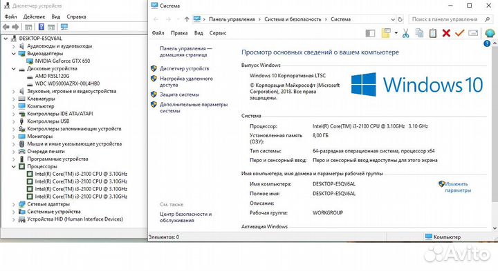The width and height of the screenshot is (498, 271).
Task: Open Сервис menu in System window
Action: pyautogui.click(x=218, y=33)
